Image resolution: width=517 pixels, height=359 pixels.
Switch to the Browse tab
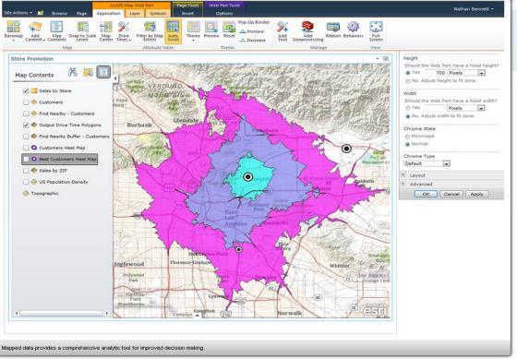[x=59, y=14]
